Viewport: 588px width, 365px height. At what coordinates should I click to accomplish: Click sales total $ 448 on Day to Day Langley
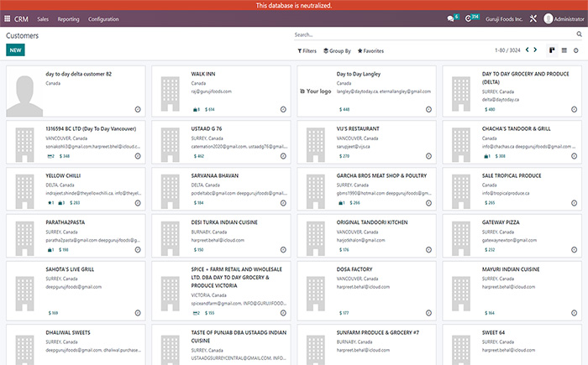click(x=344, y=109)
